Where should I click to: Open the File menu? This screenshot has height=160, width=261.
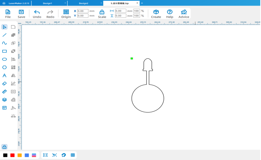8,14
